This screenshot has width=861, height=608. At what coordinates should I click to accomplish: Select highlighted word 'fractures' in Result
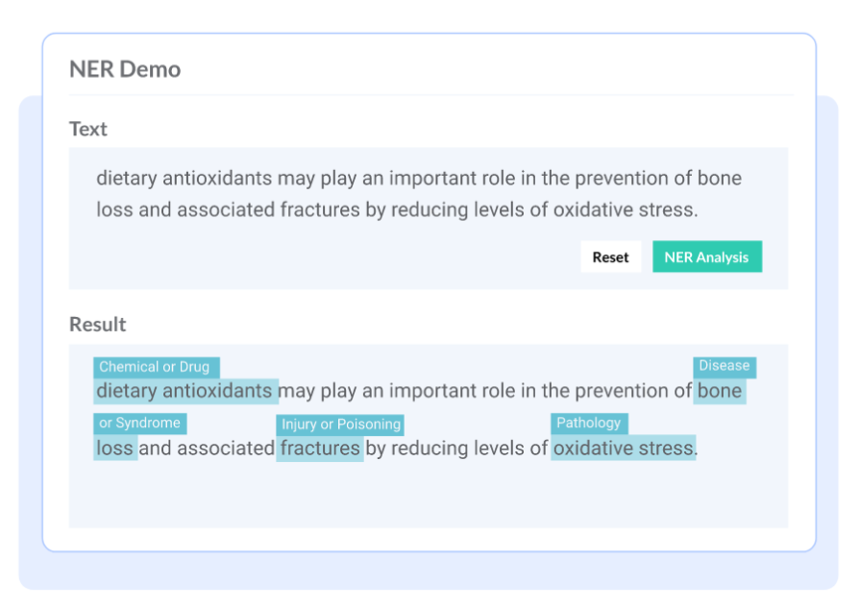pos(319,448)
